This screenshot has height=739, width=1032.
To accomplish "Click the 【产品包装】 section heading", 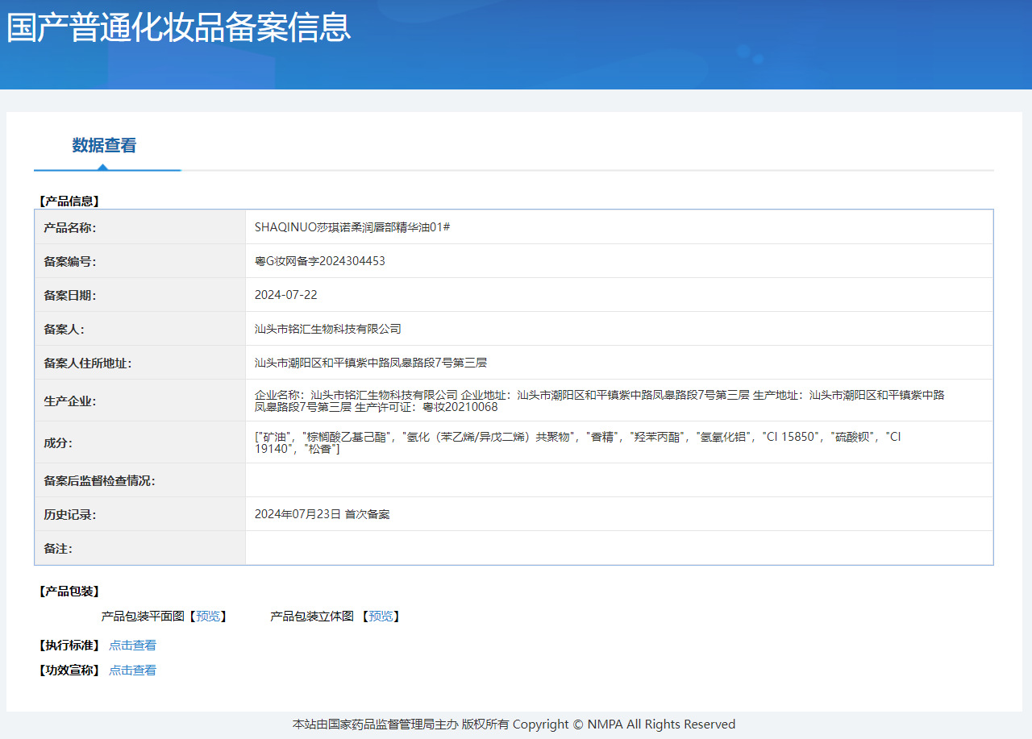I will [x=69, y=592].
